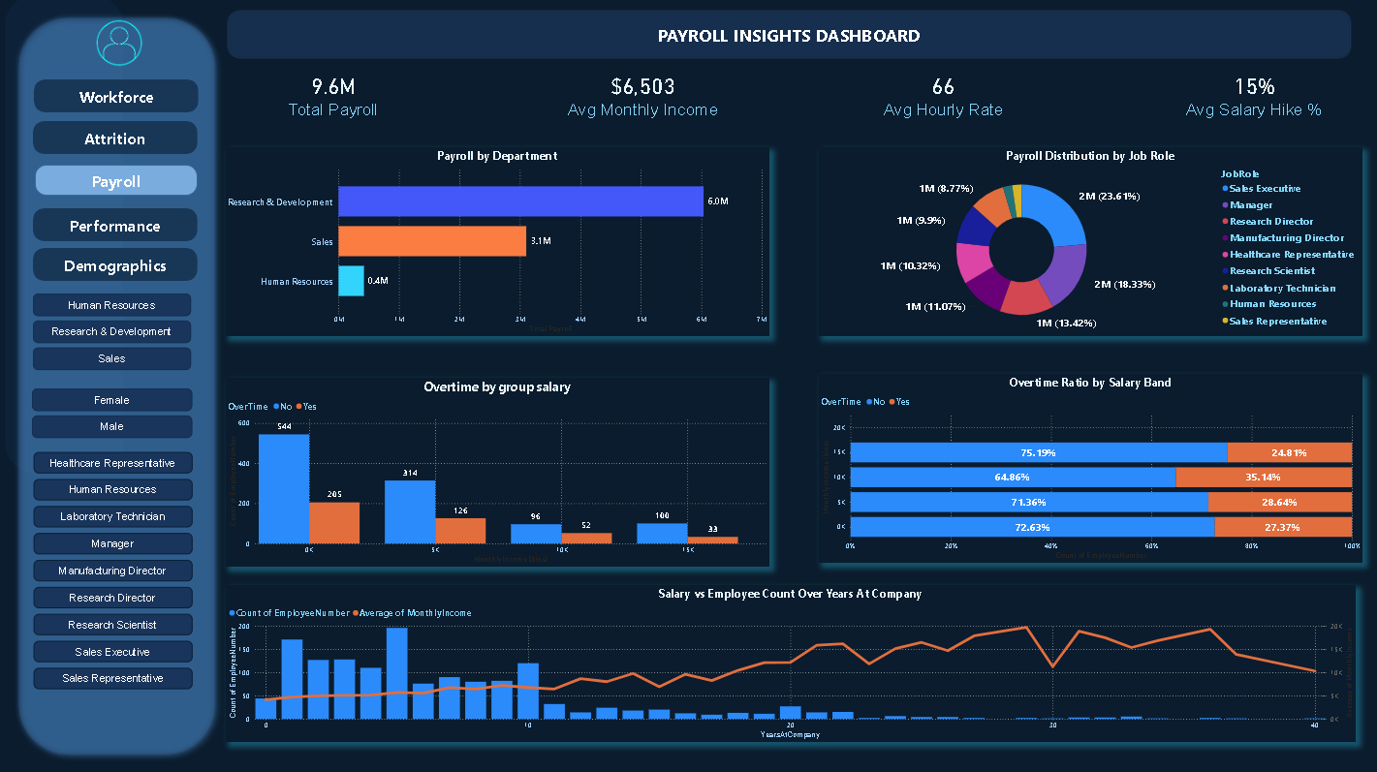Click the 75.19% blue ratio bar
Viewport: 1377px width, 772px height.
point(1039,452)
